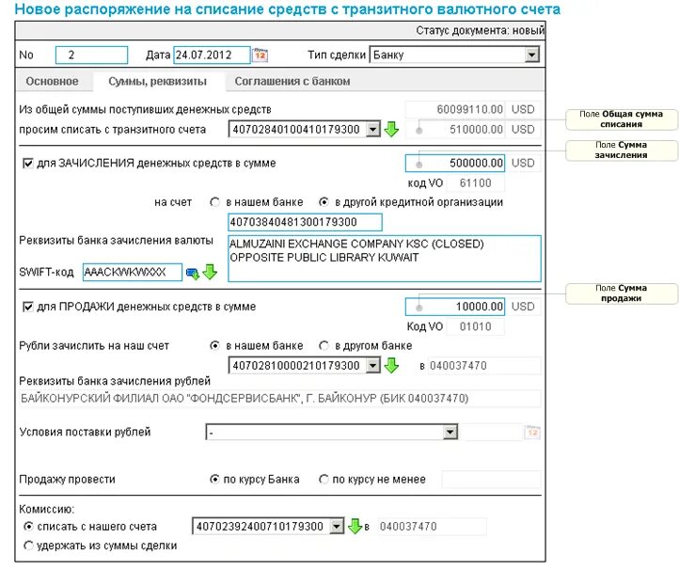The image size is (679, 570).
Task: Click green arrow beside transit account 40702840100410179300
Action: tap(391, 129)
